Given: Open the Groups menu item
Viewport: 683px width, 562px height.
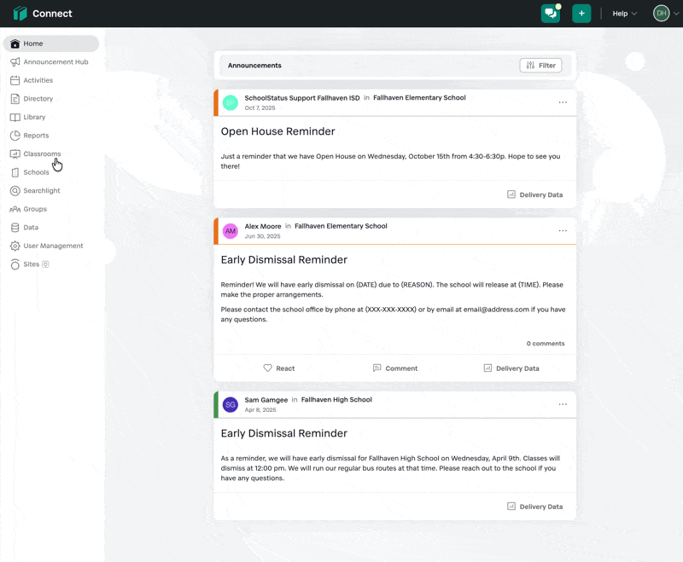Looking at the screenshot, I should pyautogui.click(x=35, y=209).
